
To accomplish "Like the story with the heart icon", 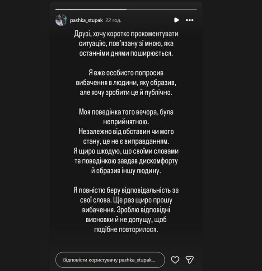I will [x=175, y=260].
